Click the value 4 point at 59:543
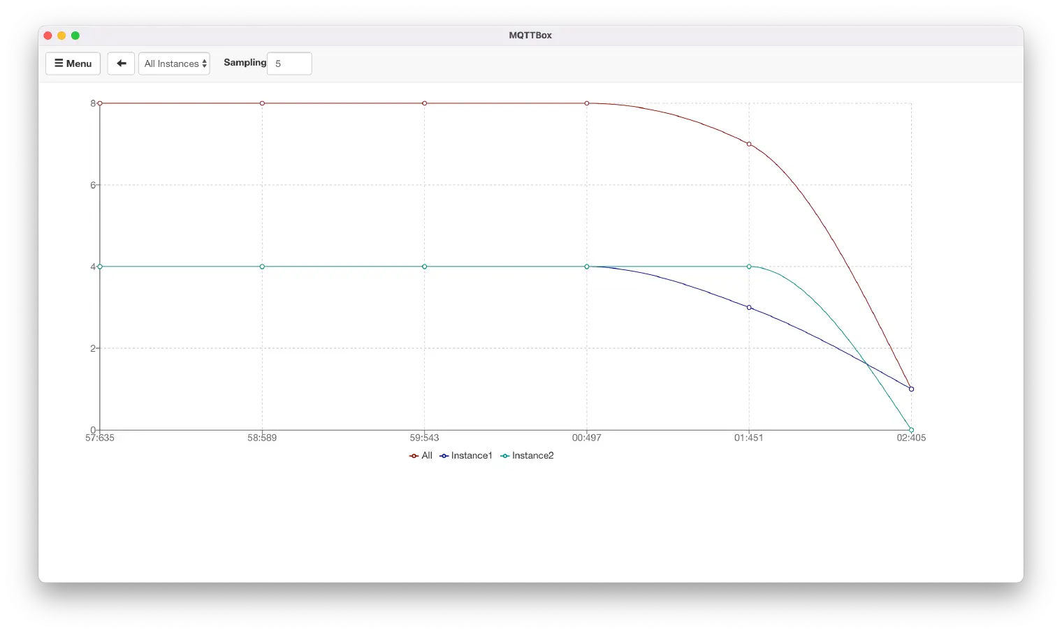This screenshot has height=633, width=1062. (x=425, y=267)
